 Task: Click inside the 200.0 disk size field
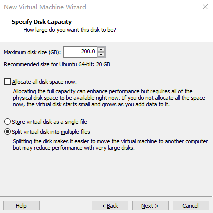click(x=80, y=52)
